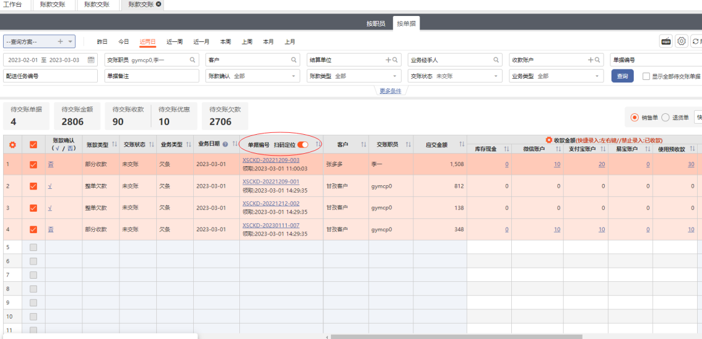Toggle the 扫码定位 switch
The width and height of the screenshot is (702, 339).
coord(303,145)
